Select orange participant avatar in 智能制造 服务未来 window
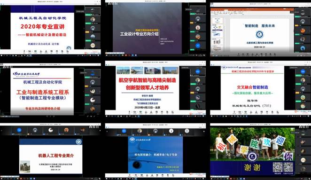The width and height of the screenshot is (311, 180). click(x=303, y=31)
